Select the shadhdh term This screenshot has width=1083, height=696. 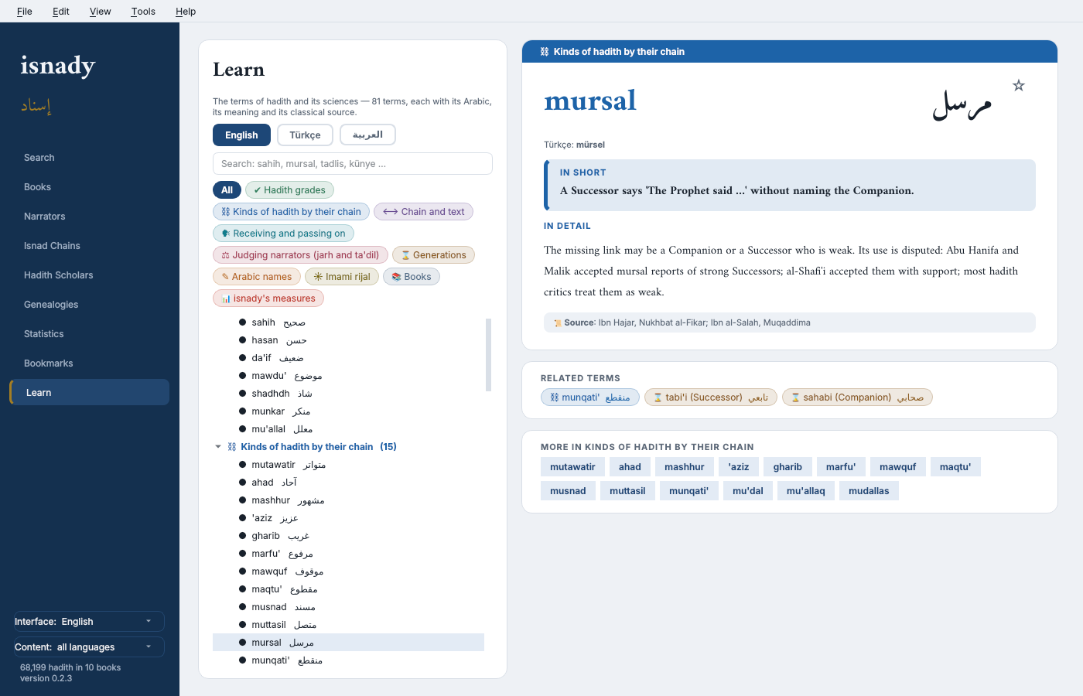[348, 394]
